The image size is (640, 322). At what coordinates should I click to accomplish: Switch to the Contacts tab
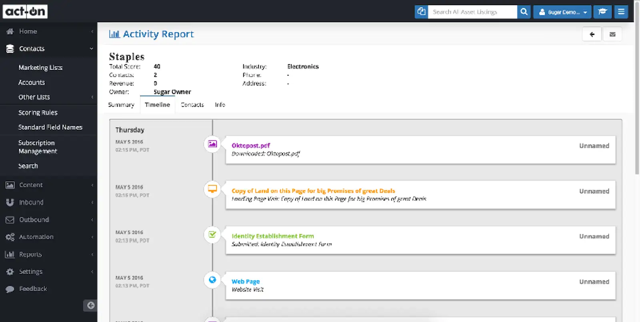(x=192, y=105)
